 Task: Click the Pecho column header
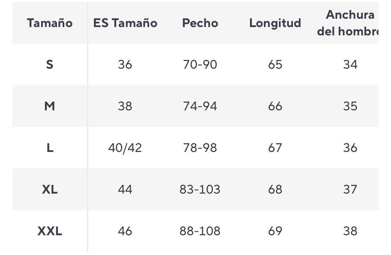pyautogui.click(x=200, y=23)
